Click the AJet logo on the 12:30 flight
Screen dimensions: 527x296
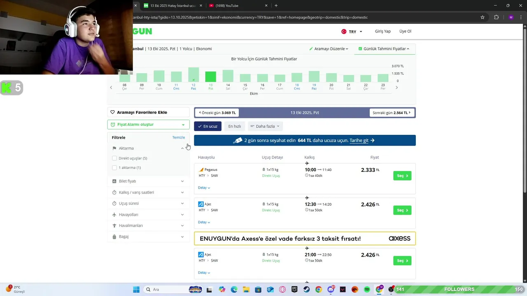[201, 204]
